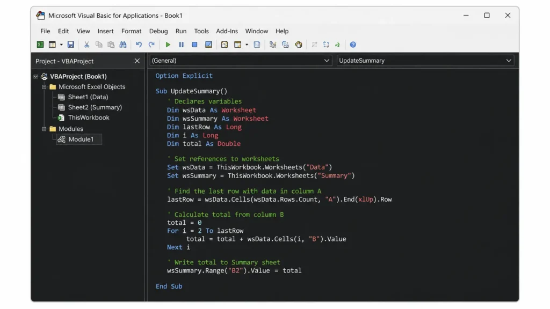Image resolution: width=550 pixels, height=309 pixels.
Task: Click the toolbar icon right of Object Browser
Action: point(273,45)
